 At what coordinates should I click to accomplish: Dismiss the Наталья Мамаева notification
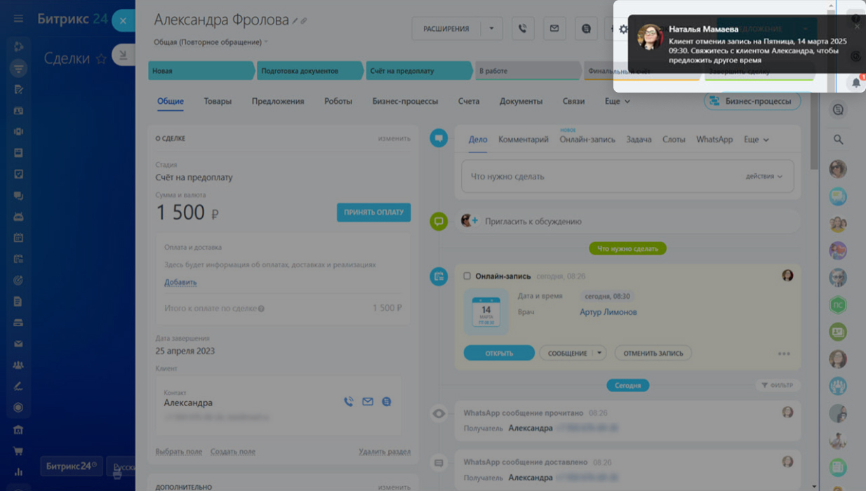click(856, 27)
